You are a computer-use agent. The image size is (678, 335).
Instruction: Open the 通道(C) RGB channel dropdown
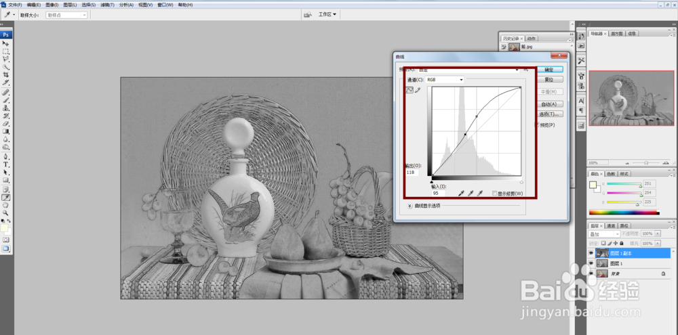(445, 80)
